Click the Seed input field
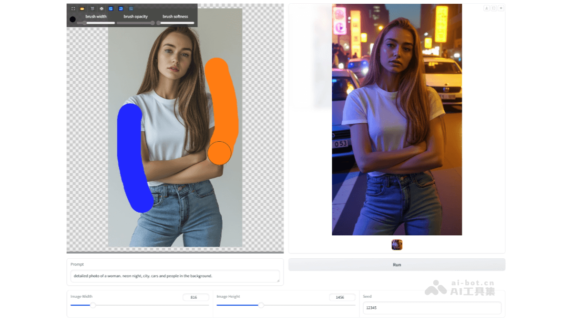572x321 pixels. pos(432,308)
